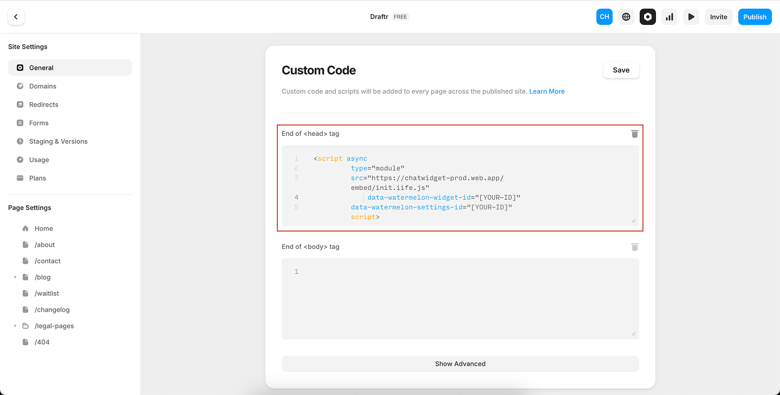Open the Domains settings
Screen dimensions: 780x395
click(x=70, y=86)
